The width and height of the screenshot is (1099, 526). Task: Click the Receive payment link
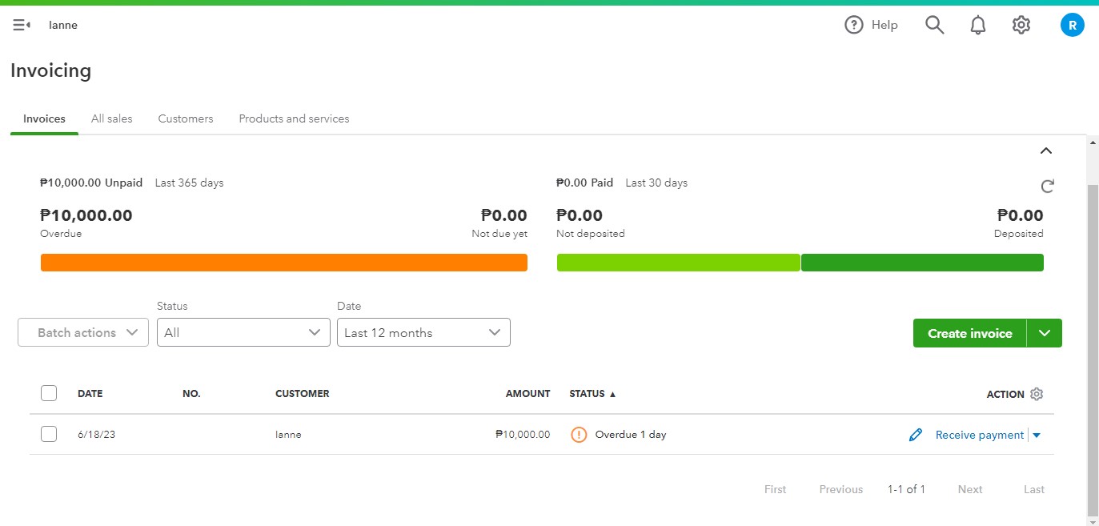tap(979, 435)
